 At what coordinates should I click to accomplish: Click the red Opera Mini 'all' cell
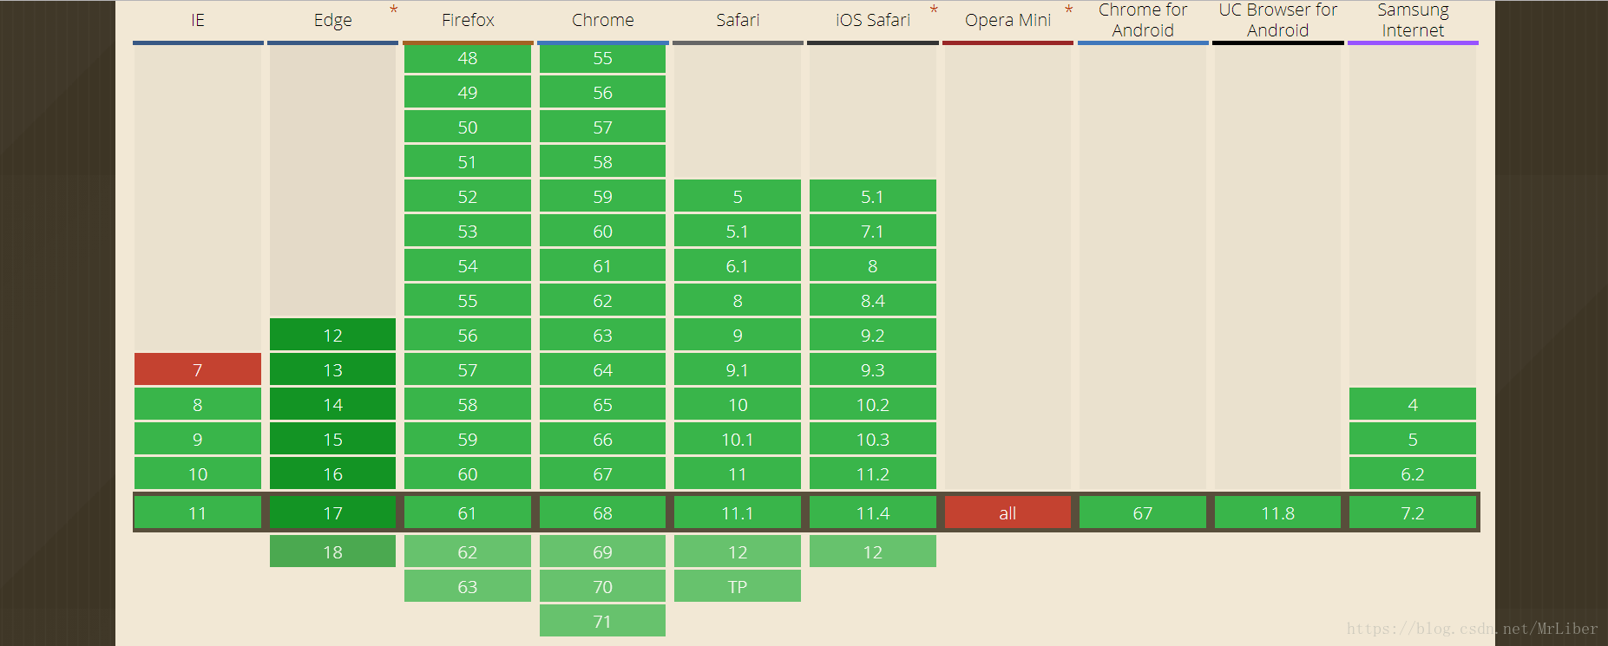tap(1007, 512)
